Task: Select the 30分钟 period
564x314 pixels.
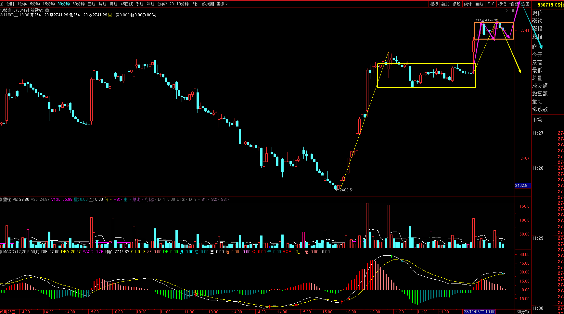Action: (64, 4)
